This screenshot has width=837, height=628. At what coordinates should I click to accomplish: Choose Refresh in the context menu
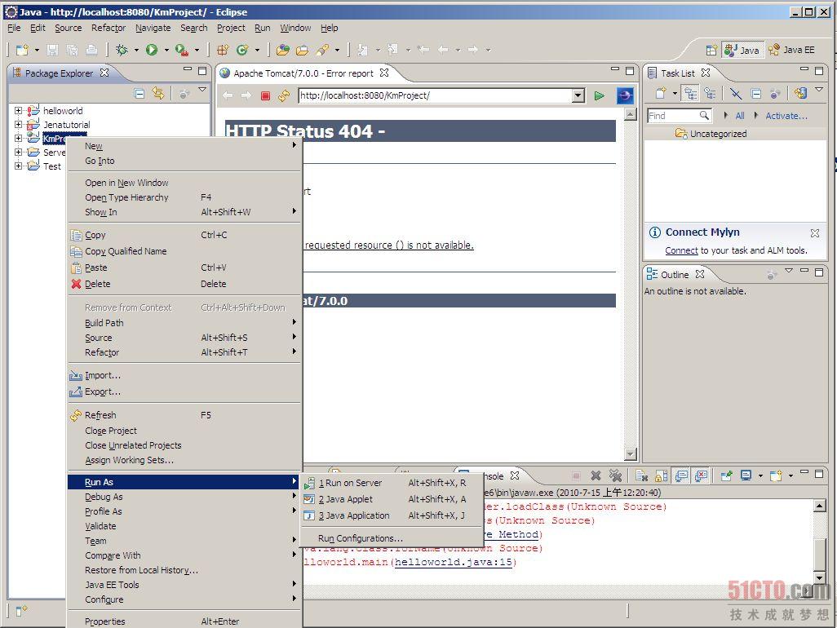[100, 415]
